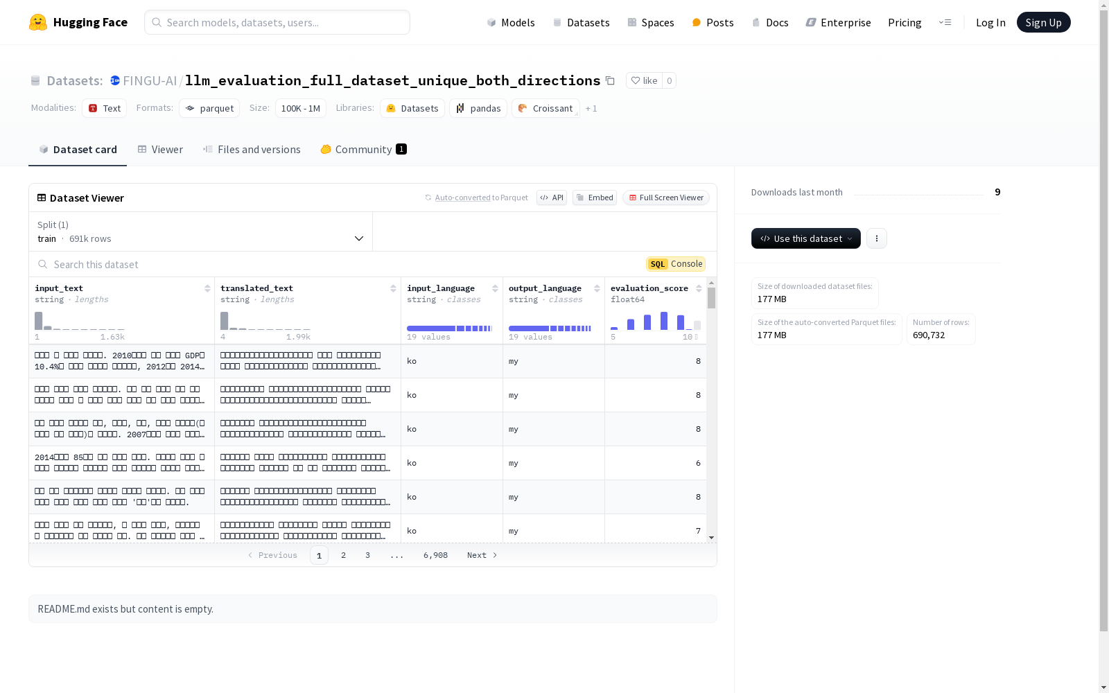Sort the translated_text column
Image resolution: width=1109 pixels, height=693 pixels.
(393, 288)
